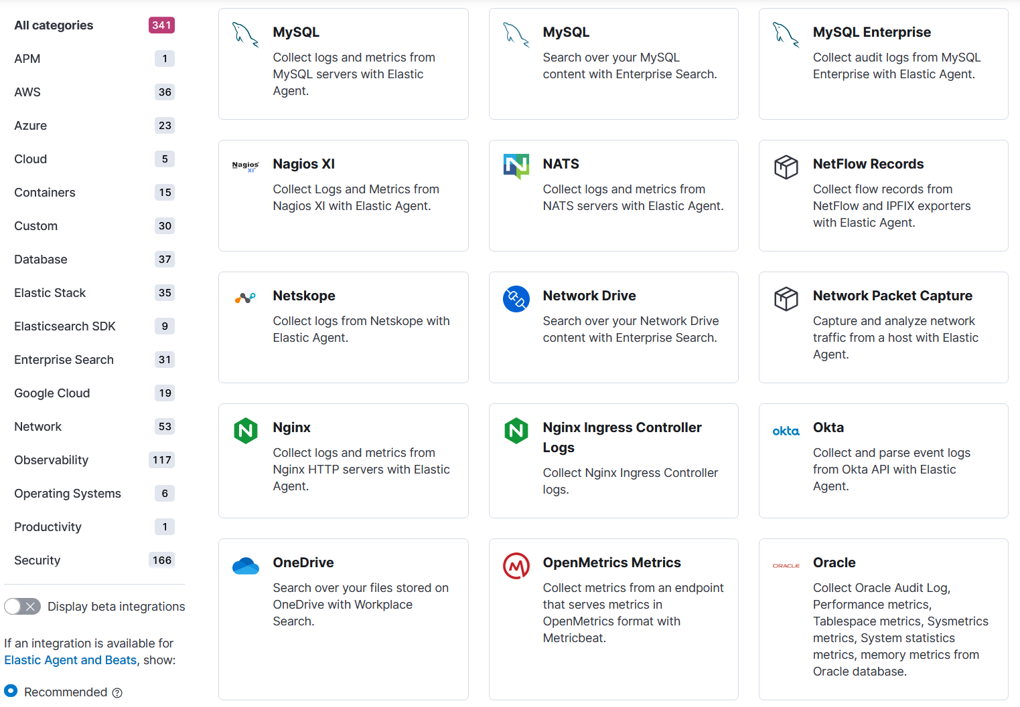This screenshot has height=707, width=1020.
Task: Click the Okta logo icon
Action: click(x=786, y=431)
